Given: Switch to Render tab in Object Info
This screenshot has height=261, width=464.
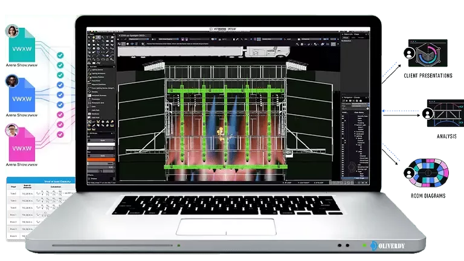Looking at the screenshot, I should pos(361,37).
